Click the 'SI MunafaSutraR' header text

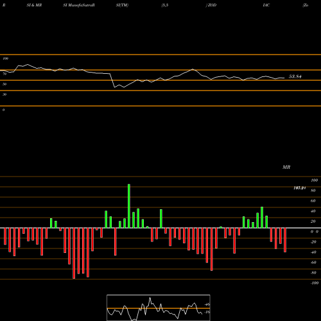click(79, 5)
